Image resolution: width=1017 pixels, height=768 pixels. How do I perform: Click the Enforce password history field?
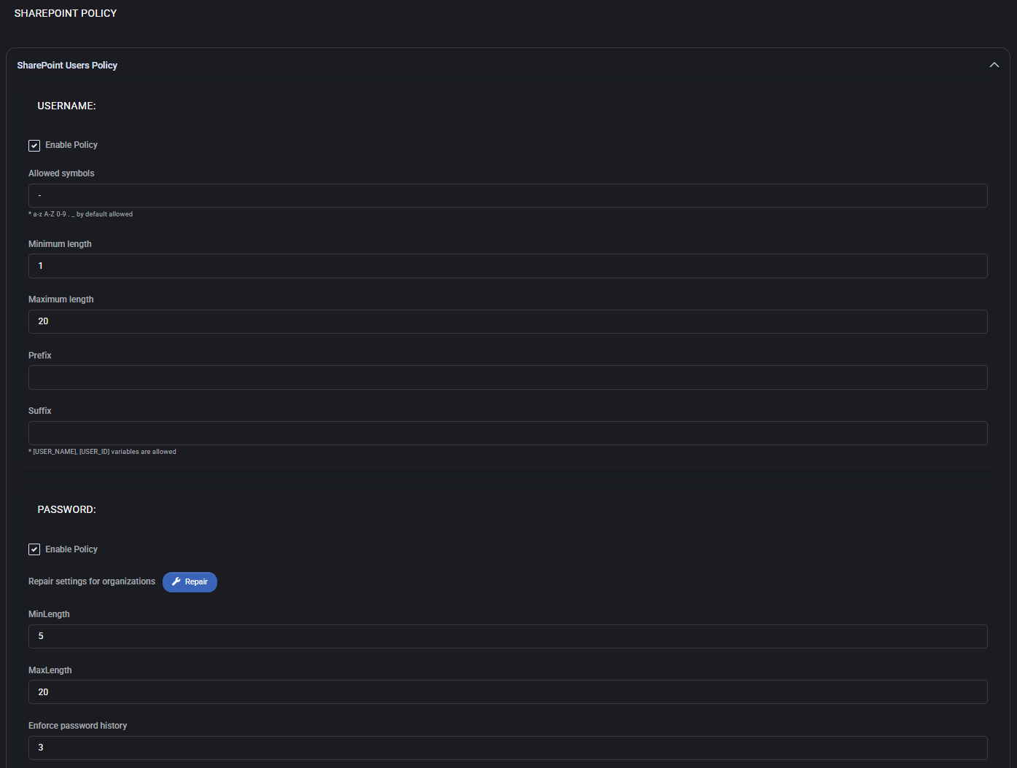(507, 748)
